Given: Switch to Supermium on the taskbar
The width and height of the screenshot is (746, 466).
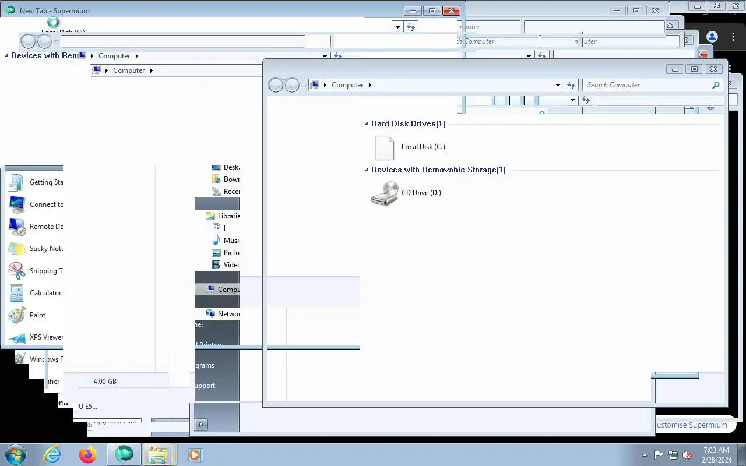Looking at the screenshot, I should pos(124,454).
